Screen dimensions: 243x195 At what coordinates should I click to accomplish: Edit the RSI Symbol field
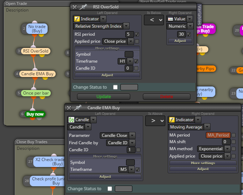pyautogui.click(x=129, y=54)
